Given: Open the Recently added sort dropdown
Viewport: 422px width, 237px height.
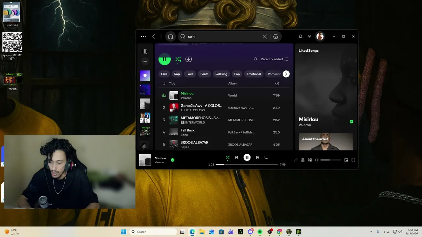Looking at the screenshot, I should click(274, 59).
